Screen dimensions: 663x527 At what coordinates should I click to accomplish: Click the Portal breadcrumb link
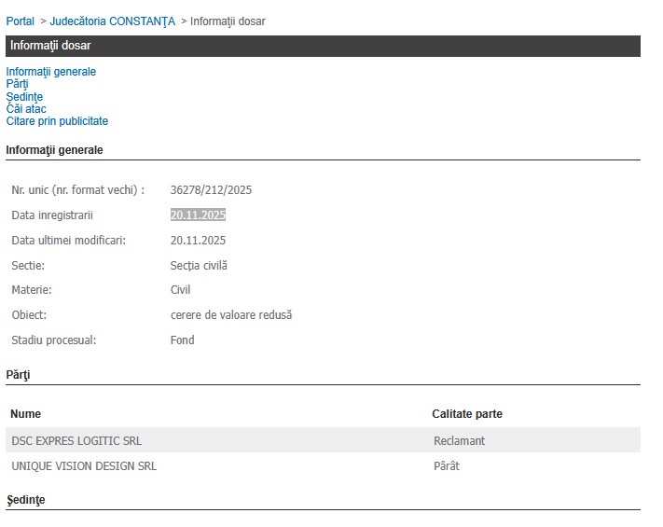(x=20, y=21)
